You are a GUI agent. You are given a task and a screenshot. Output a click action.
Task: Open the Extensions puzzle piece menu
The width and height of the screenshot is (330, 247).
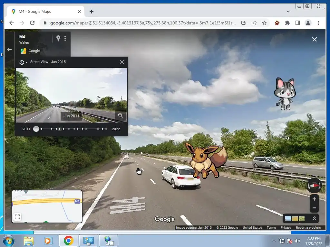[287, 23]
